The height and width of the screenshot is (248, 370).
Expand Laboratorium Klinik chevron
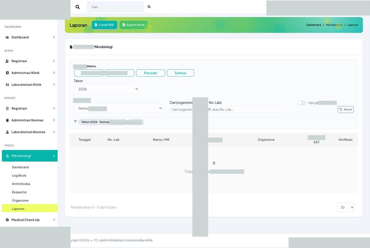point(54,85)
